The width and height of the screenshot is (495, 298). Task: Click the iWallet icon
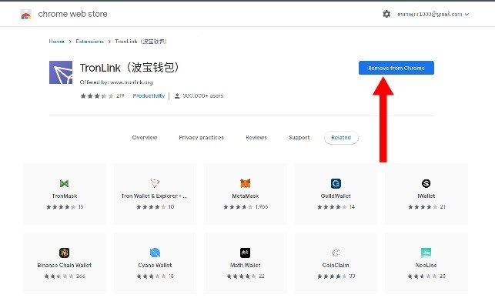[426, 183]
